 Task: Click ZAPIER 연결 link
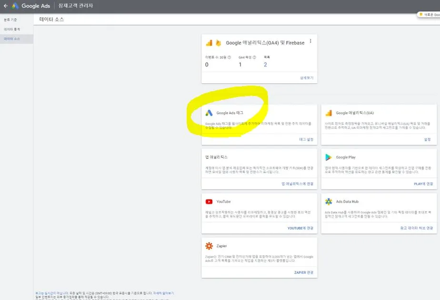pyautogui.click(x=304, y=272)
